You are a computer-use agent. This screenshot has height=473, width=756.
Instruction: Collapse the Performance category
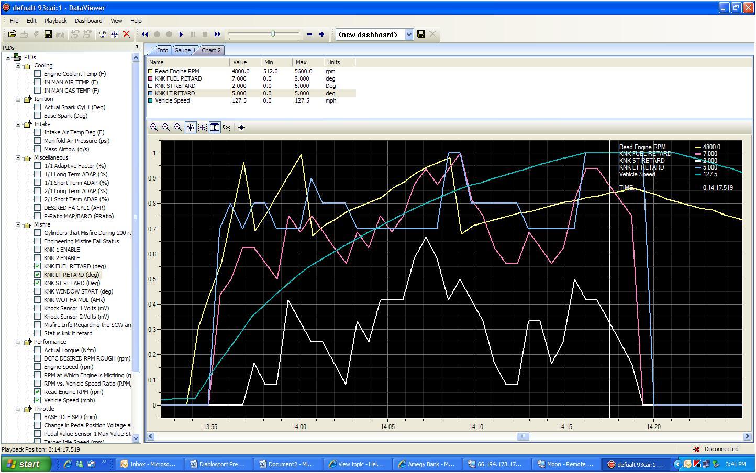18,342
